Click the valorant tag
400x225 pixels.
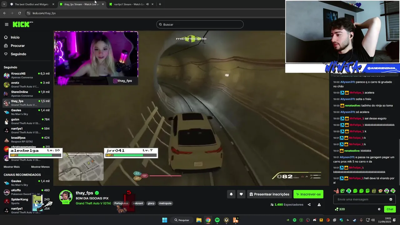138,203
